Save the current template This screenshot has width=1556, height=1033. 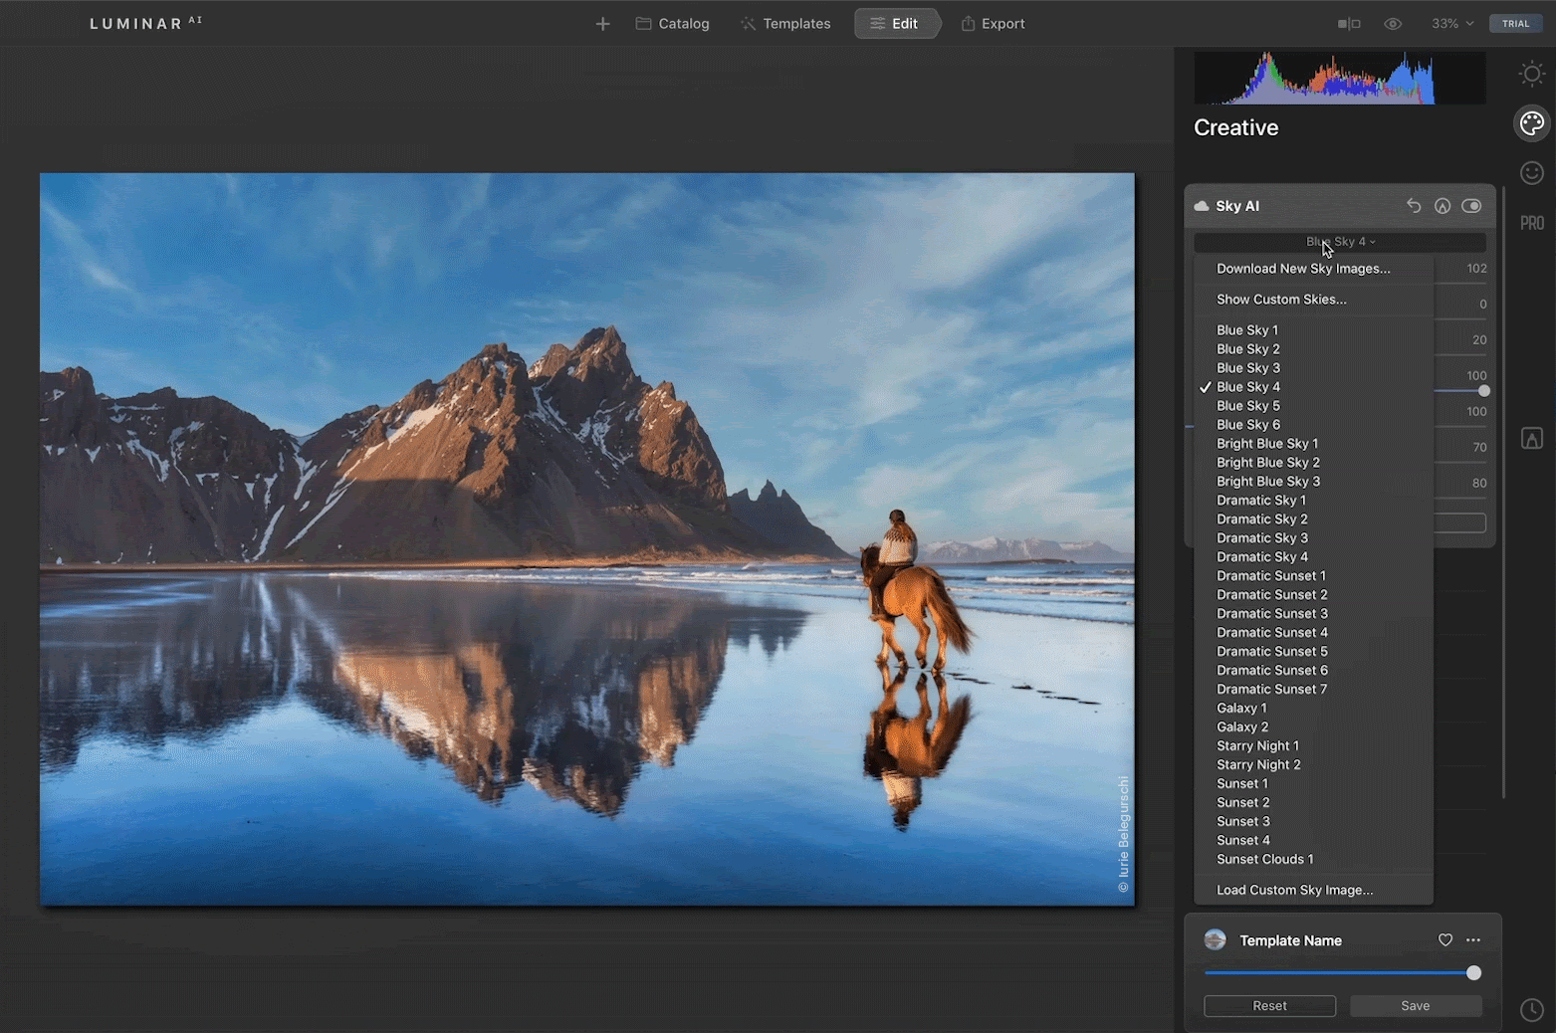tap(1415, 1005)
